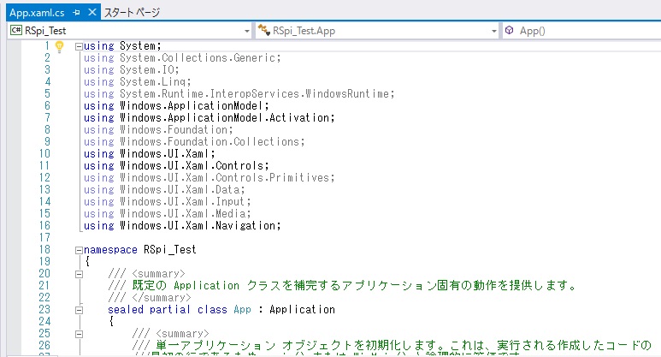
Task: Collapse the namespace RSpi_Test block
Action: (79, 250)
